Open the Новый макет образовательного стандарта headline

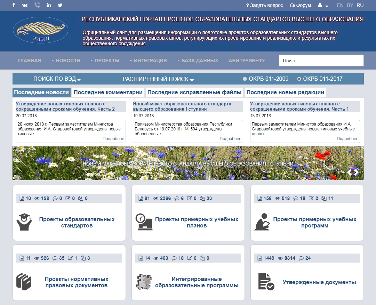pyautogui.click(x=182, y=106)
